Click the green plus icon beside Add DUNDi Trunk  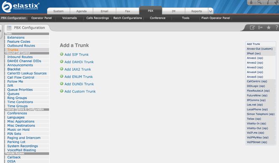click(x=61, y=84)
